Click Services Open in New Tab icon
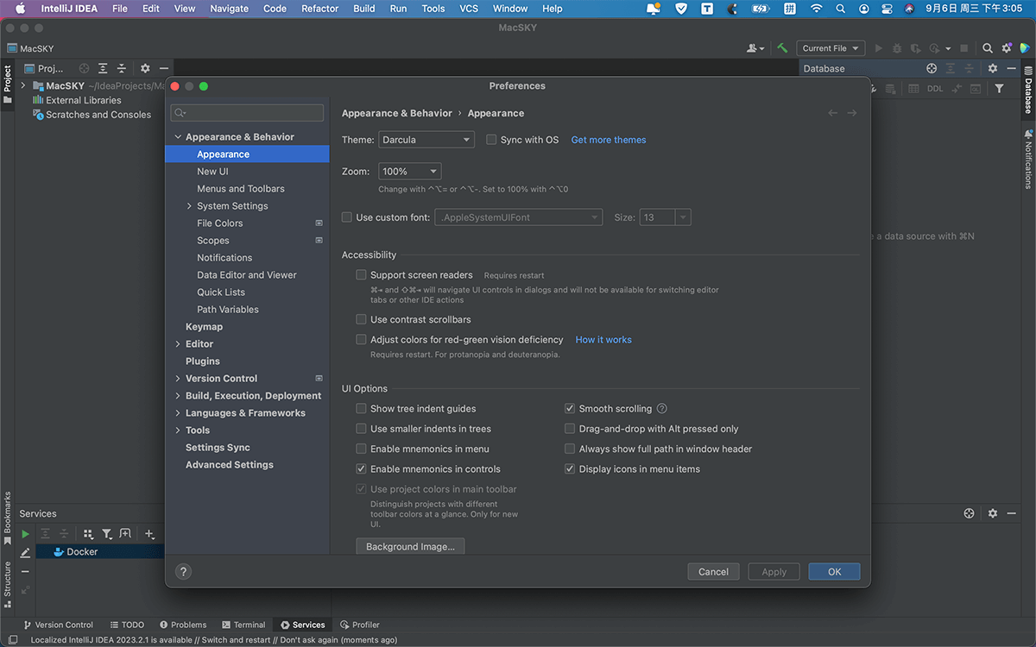This screenshot has width=1036, height=647. [x=125, y=534]
